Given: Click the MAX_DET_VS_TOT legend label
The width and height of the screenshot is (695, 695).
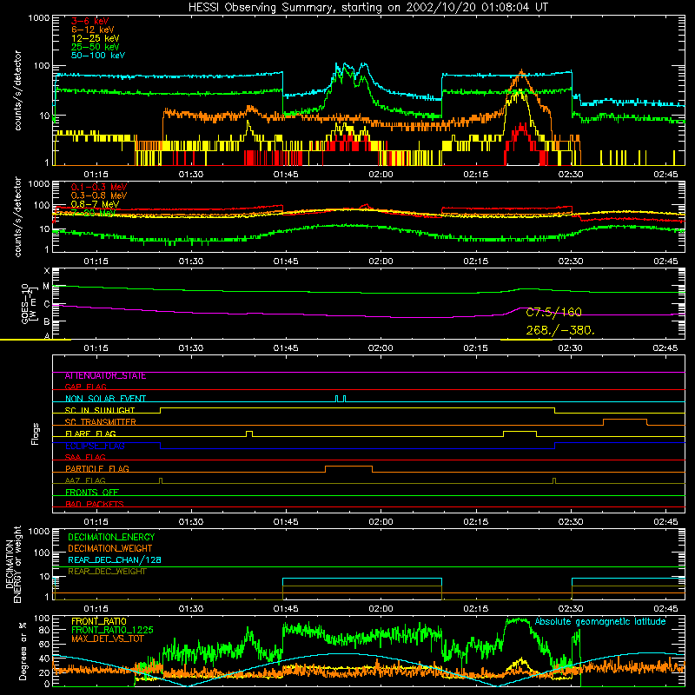Looking at the screenshot, I should (108, 639).
